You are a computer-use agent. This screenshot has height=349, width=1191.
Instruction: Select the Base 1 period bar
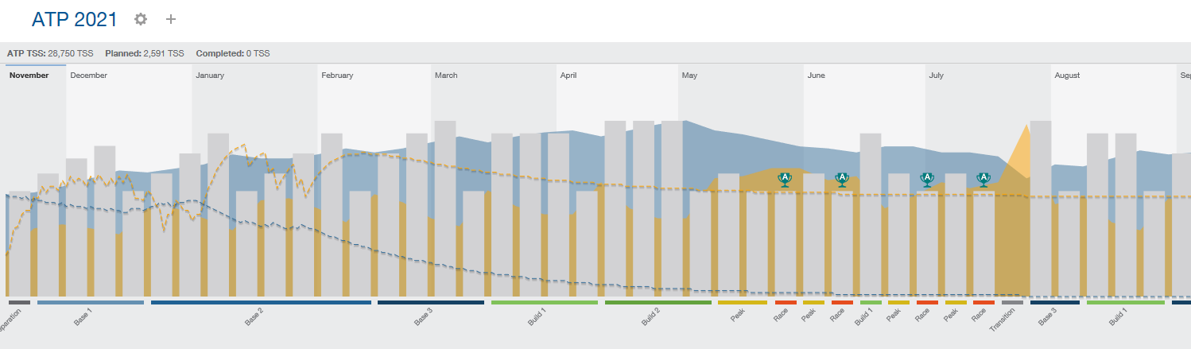[x=91, y=302]
